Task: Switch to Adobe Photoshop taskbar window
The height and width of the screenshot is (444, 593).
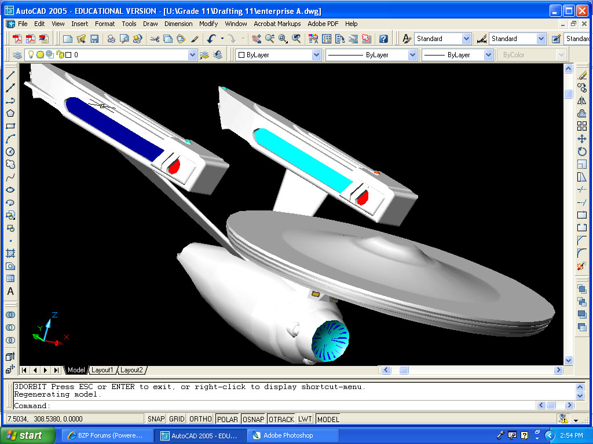Action: 294,435
